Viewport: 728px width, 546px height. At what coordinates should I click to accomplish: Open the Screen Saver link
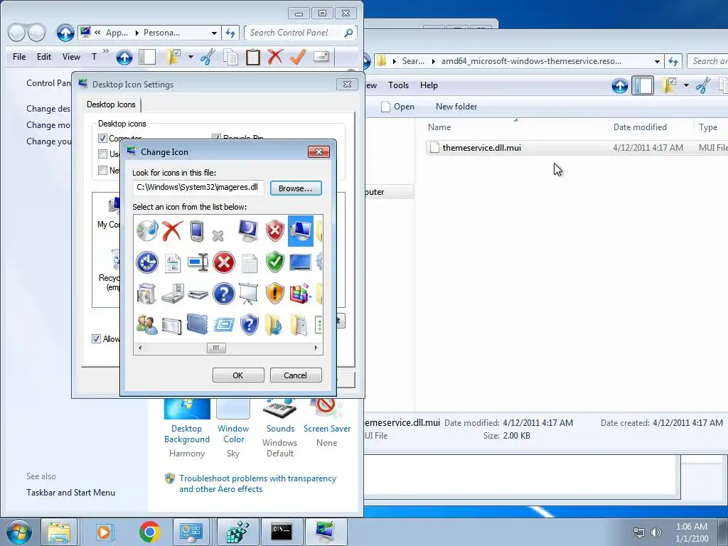point(327,429)
